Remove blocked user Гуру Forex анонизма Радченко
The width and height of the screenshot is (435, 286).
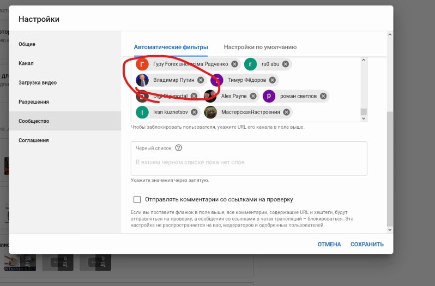coord(234,64)
